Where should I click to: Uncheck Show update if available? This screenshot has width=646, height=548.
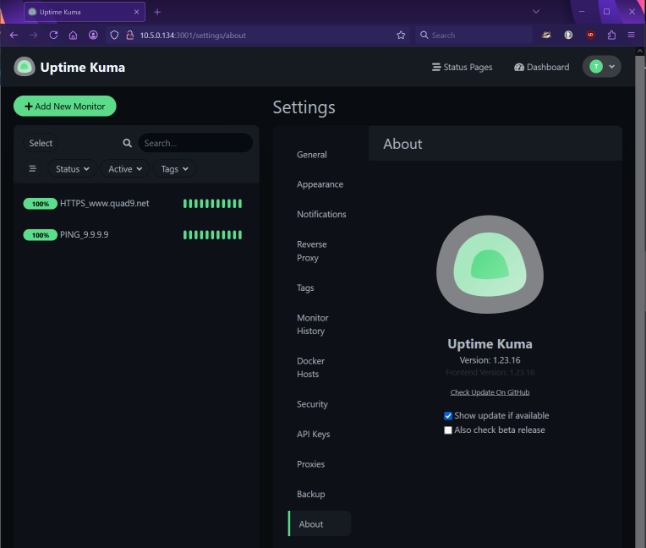point(448,416)
